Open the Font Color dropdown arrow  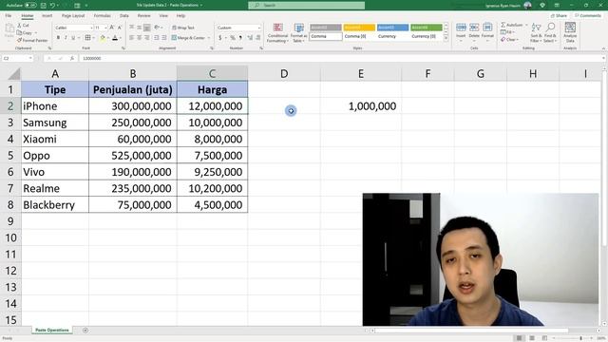pos(121,38)
